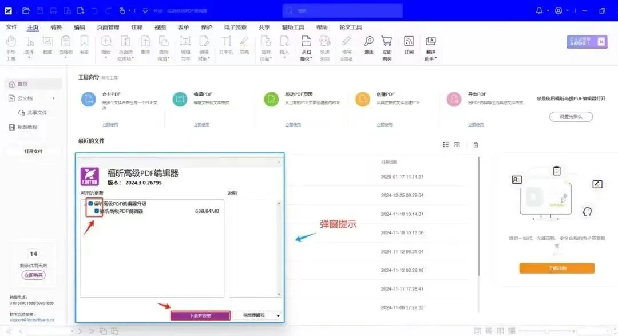618x336 pixels.
Task: Click the Edit PDF (编辑PDF) circle icon
Action: pyautogui.click(x=180, y=99)
